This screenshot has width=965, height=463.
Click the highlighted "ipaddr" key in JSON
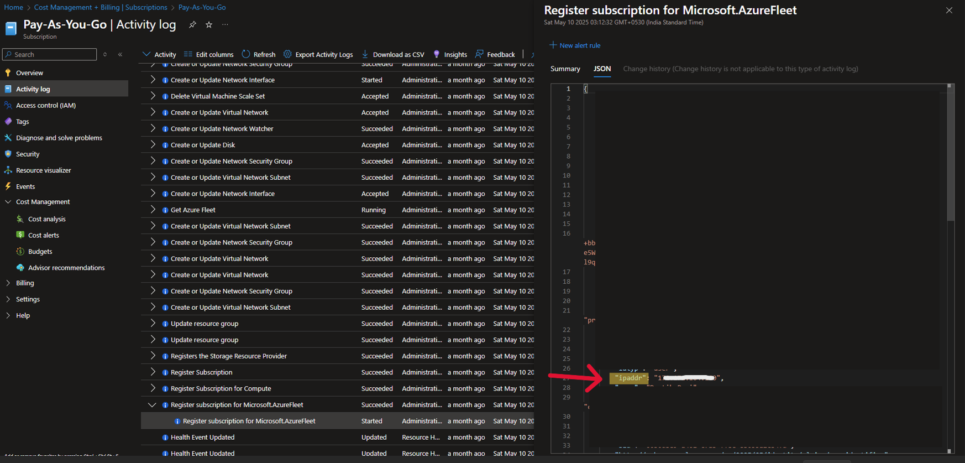coord(630,378)
